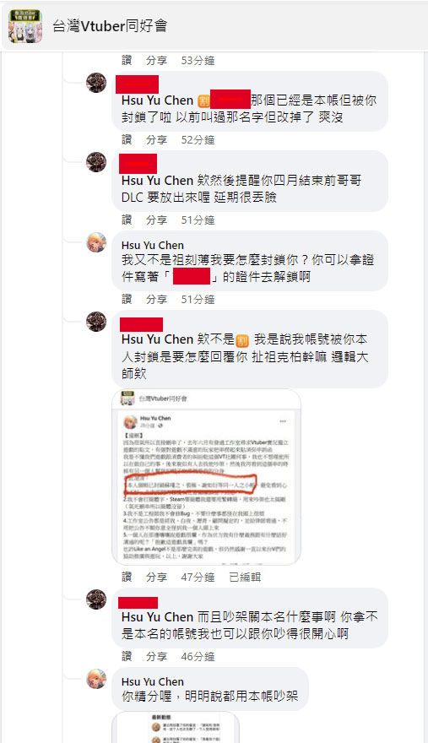Open dark avatar on 邏輯大師 comment
The image size is (428, 743).
[x=96, y=322]
